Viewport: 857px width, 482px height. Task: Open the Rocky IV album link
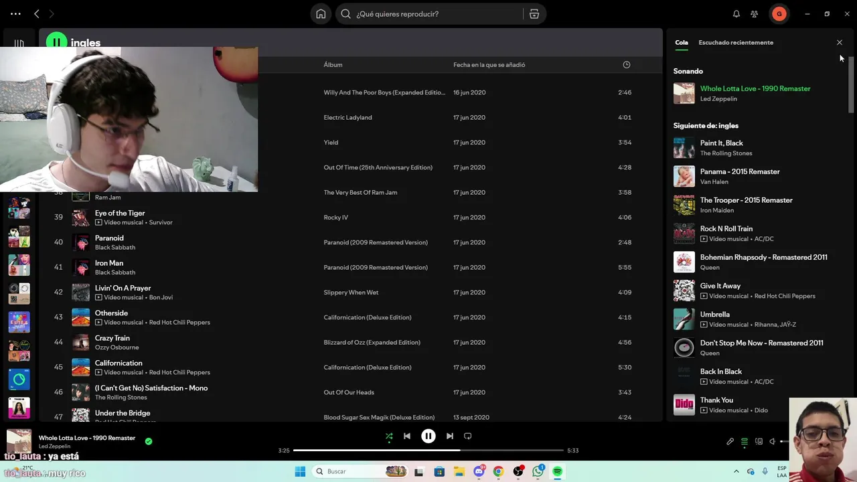click(335, 217)
